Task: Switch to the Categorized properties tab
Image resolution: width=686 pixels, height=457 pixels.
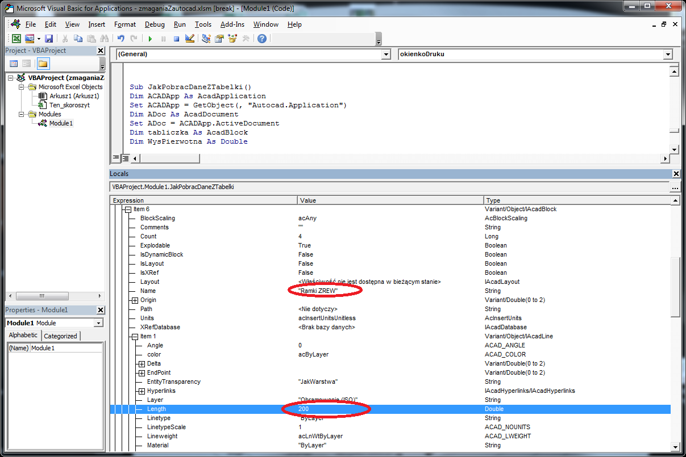Action: pos(60,336)
